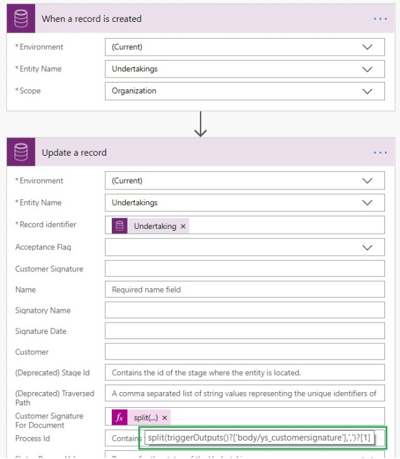
Task: Open Environment dropdown in Update a record
Action: (x=244, y=181)
